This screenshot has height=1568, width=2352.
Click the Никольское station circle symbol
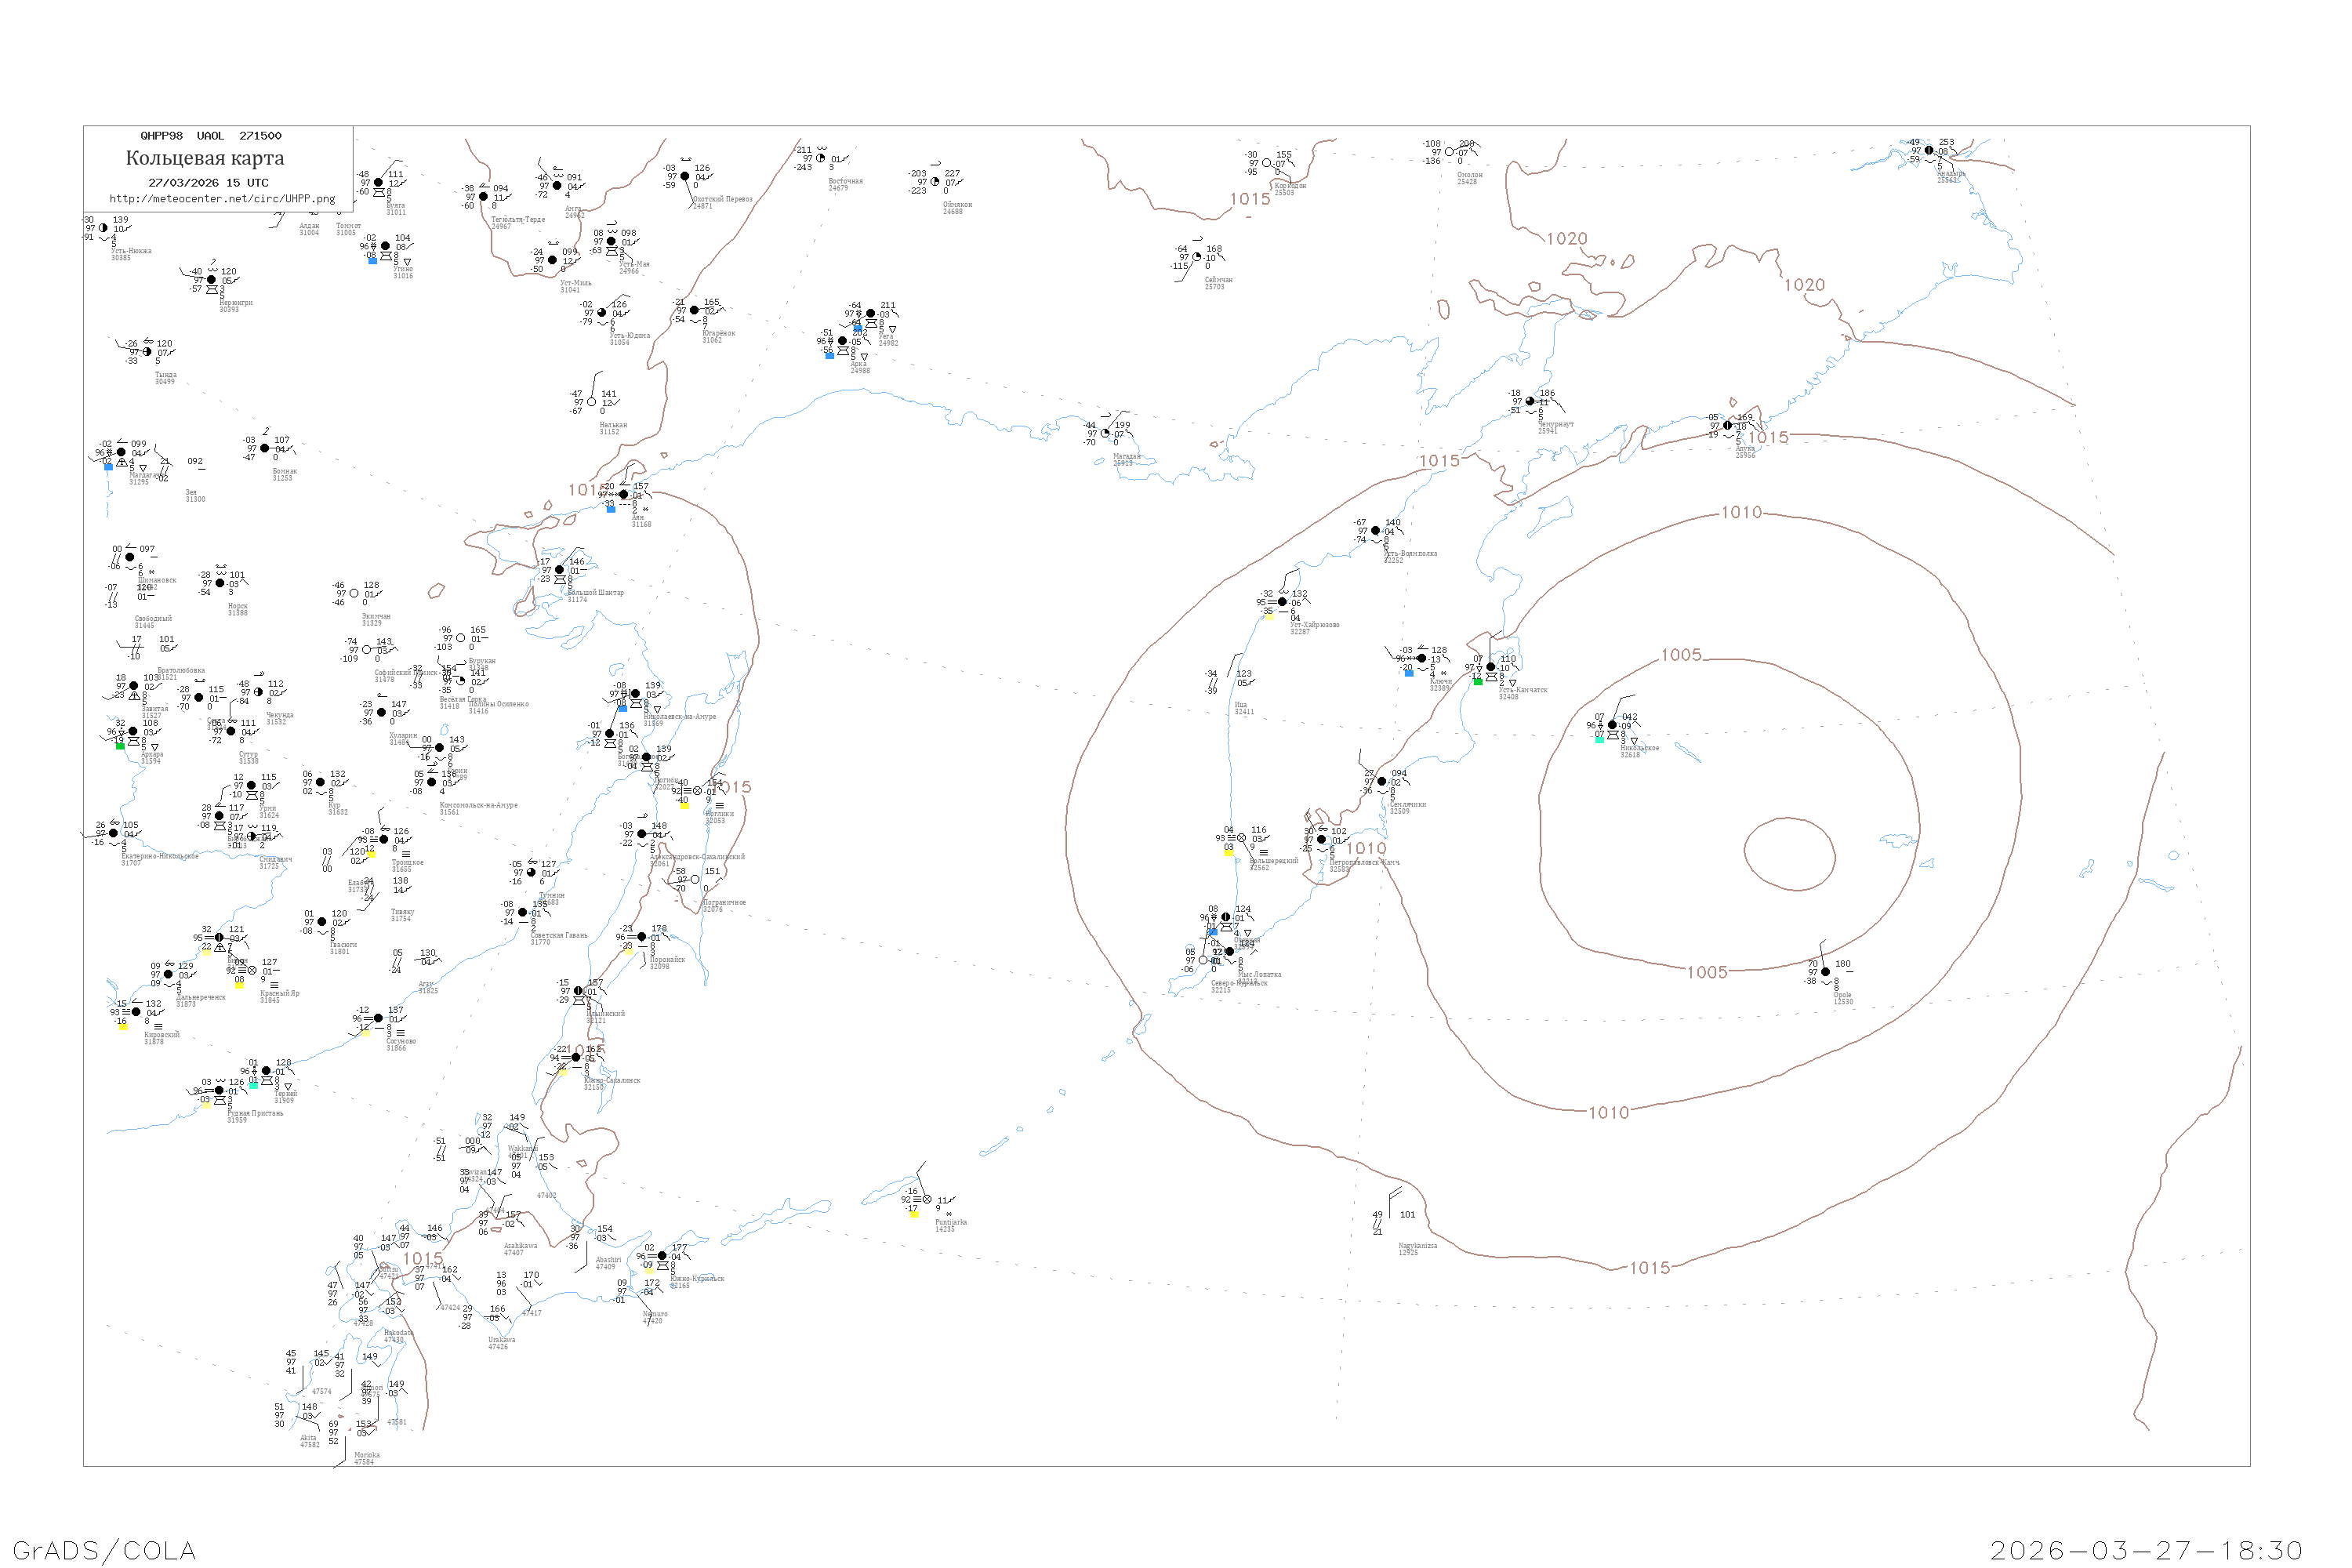click(x=1612, y=725)
